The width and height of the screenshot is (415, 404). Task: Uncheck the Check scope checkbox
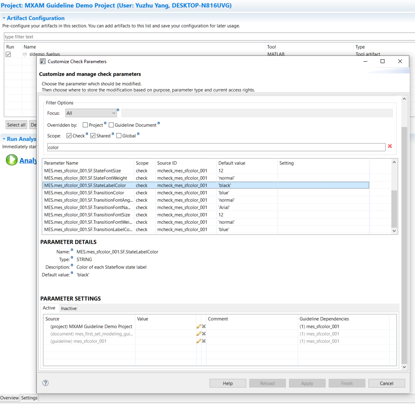pyautogui.click(x=69, y=135)
